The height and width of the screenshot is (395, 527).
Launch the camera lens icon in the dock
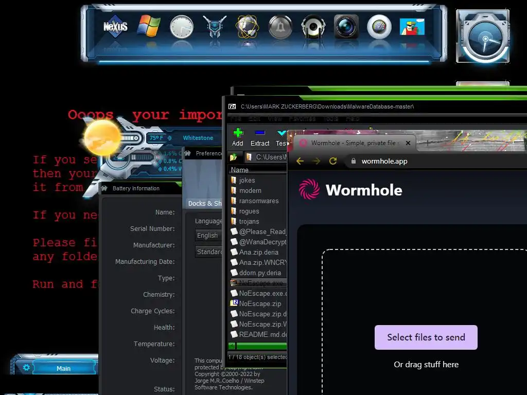[x=346, y=26]
